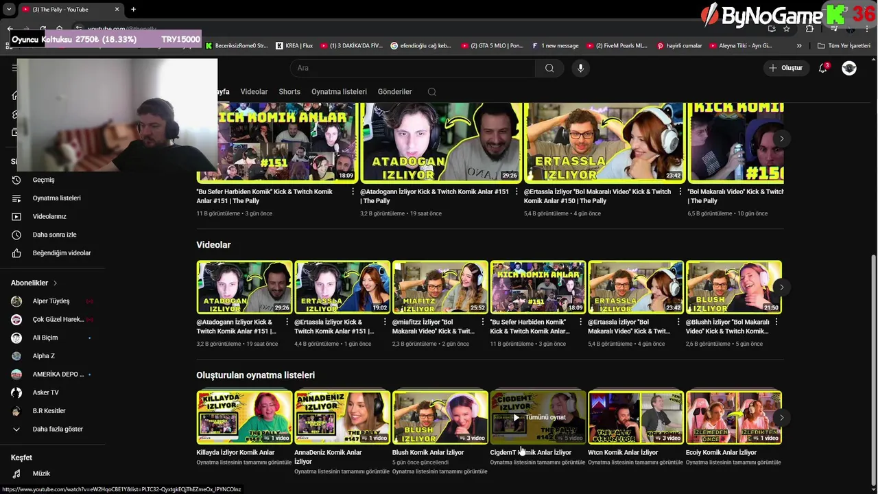Image resolution: width=878 pixels, height=494 pixels.
Task: Open the notifications bell
Action: (x=823, y=68)
